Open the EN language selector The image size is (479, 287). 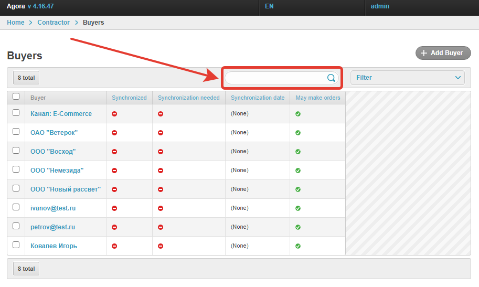pyautogui.click(x=269, y=7)
